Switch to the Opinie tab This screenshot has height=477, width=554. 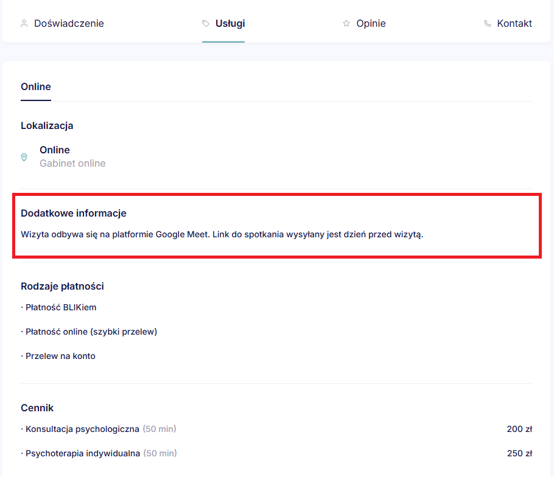tap(371, 24)
